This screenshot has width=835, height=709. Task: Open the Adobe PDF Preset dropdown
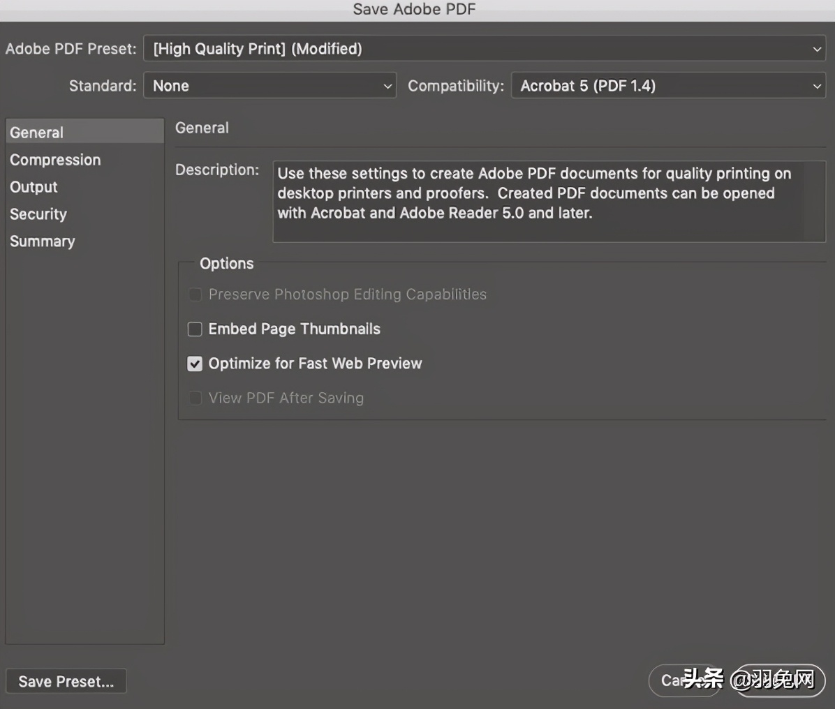point(484,48)
